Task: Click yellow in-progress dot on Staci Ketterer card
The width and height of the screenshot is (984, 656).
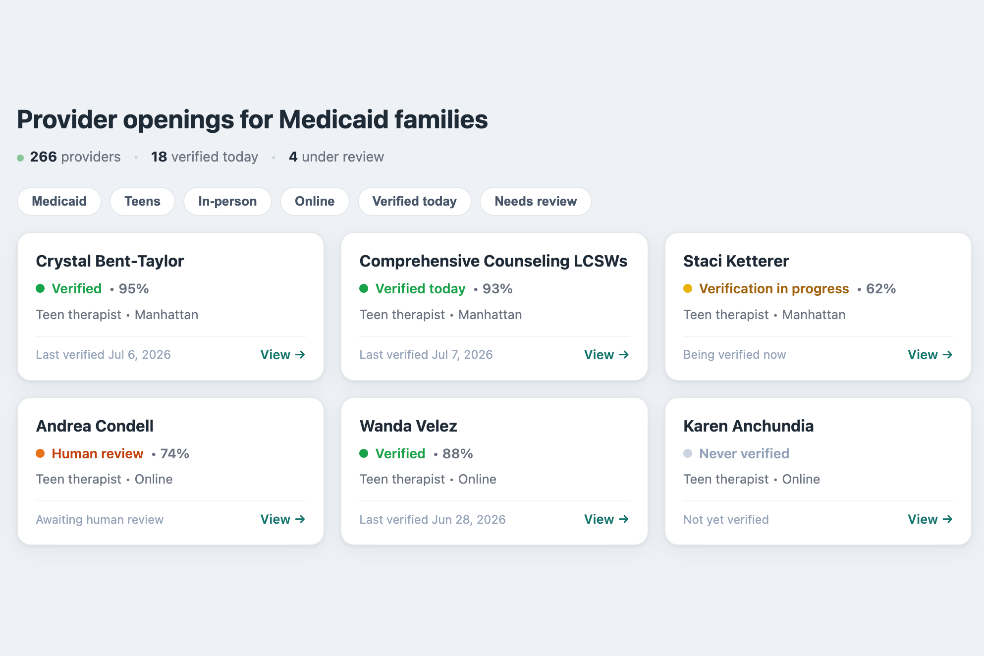Action: point(688,288)
